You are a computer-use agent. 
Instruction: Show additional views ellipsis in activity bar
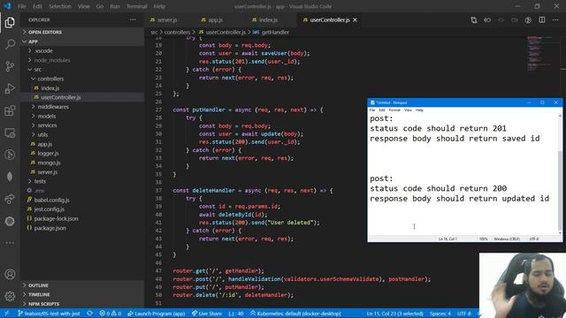(x=10, y=243)
